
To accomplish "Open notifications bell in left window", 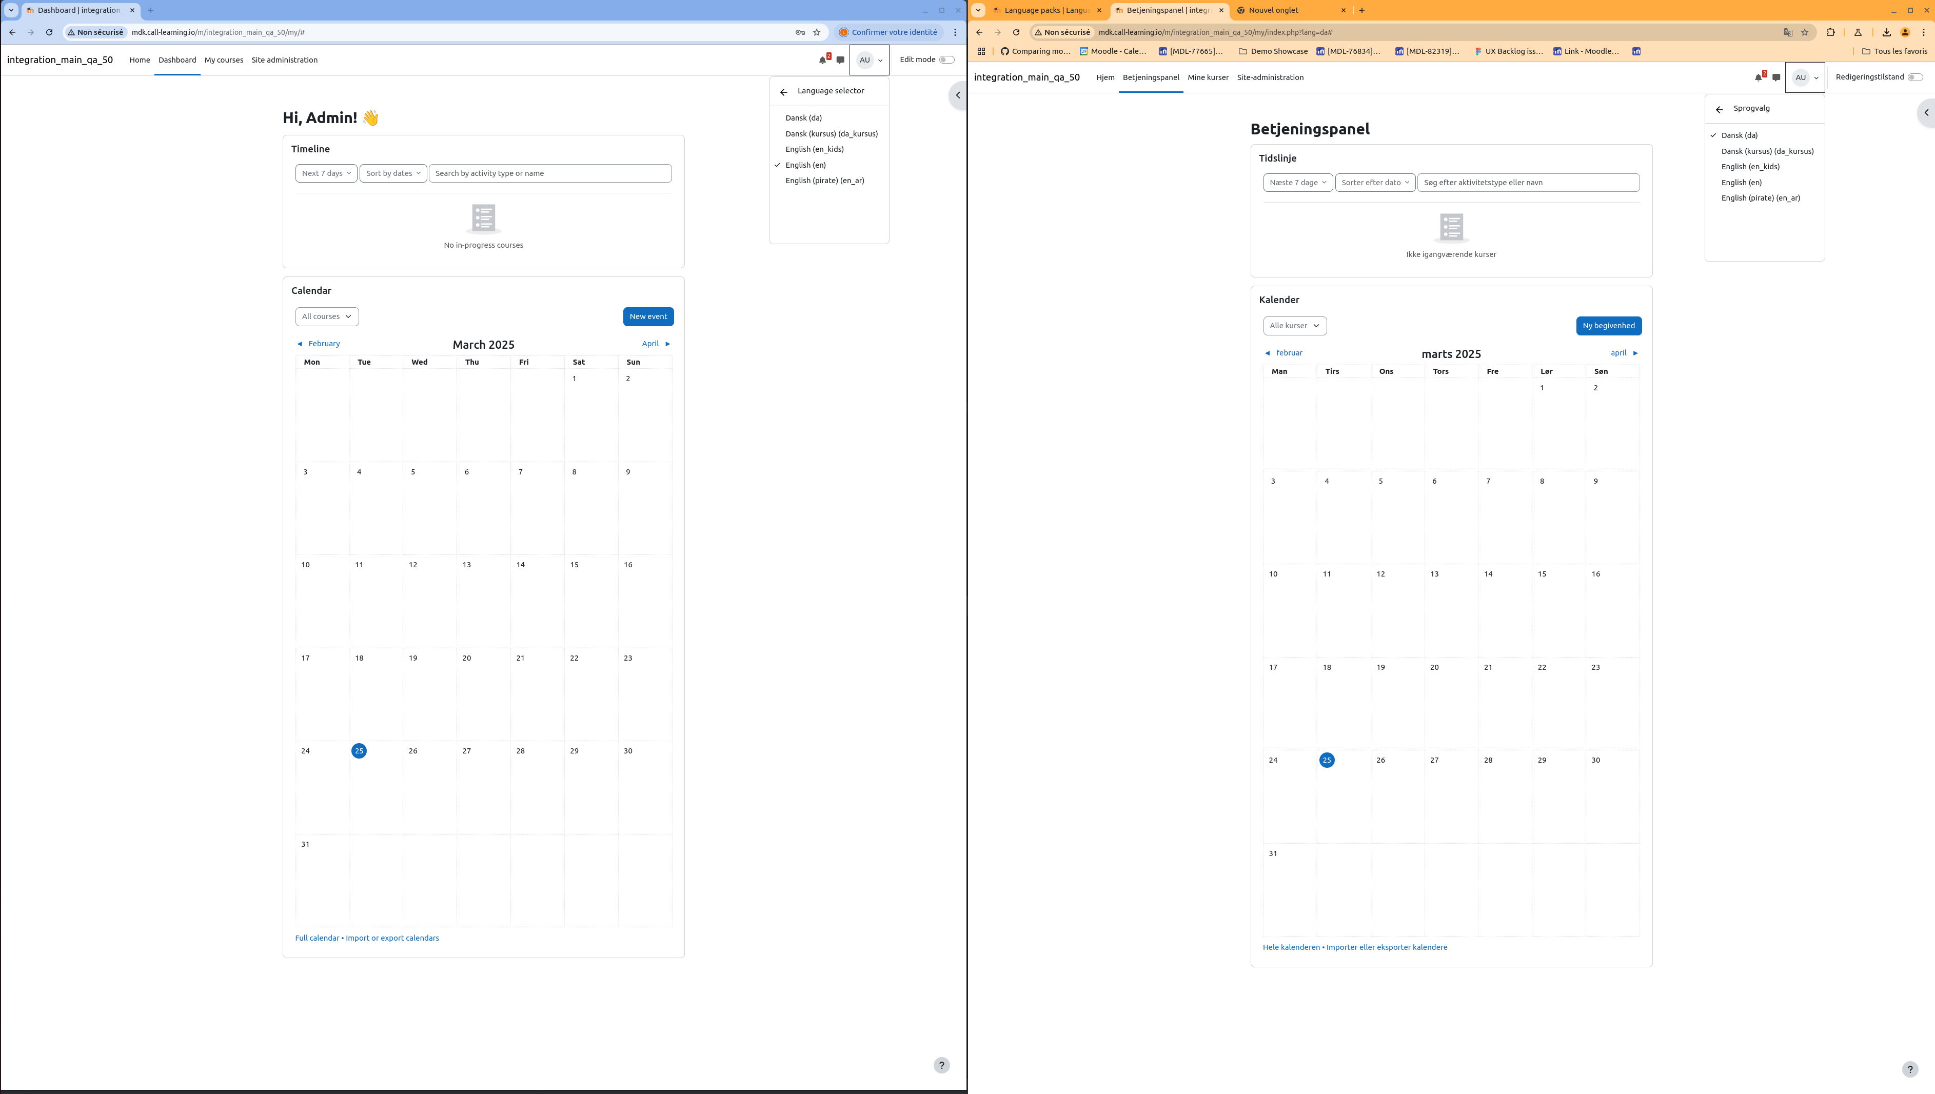I will point(823,60).
